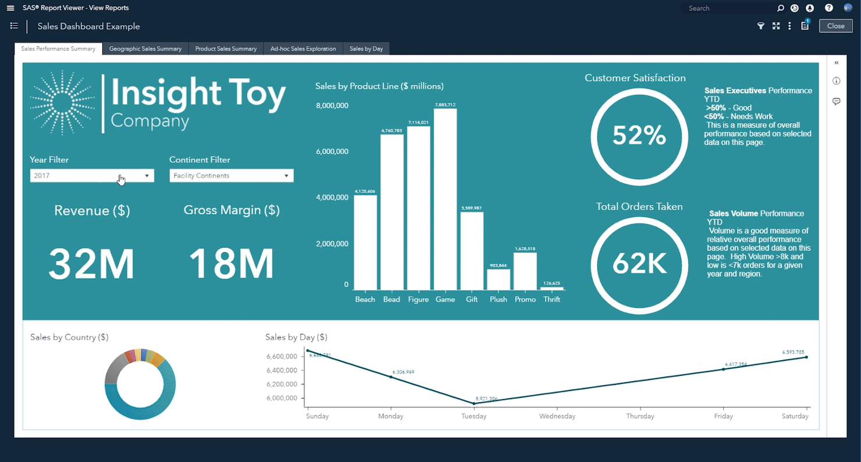Open recently viewed items
This screenshot has height=462, width=861.
tap(794, 8)
